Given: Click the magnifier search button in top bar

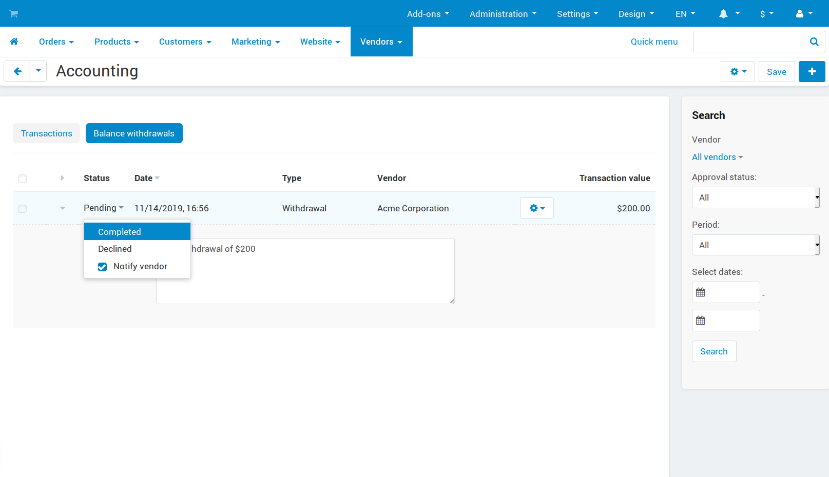Looking at the screenshot, I should click(814, 42).
